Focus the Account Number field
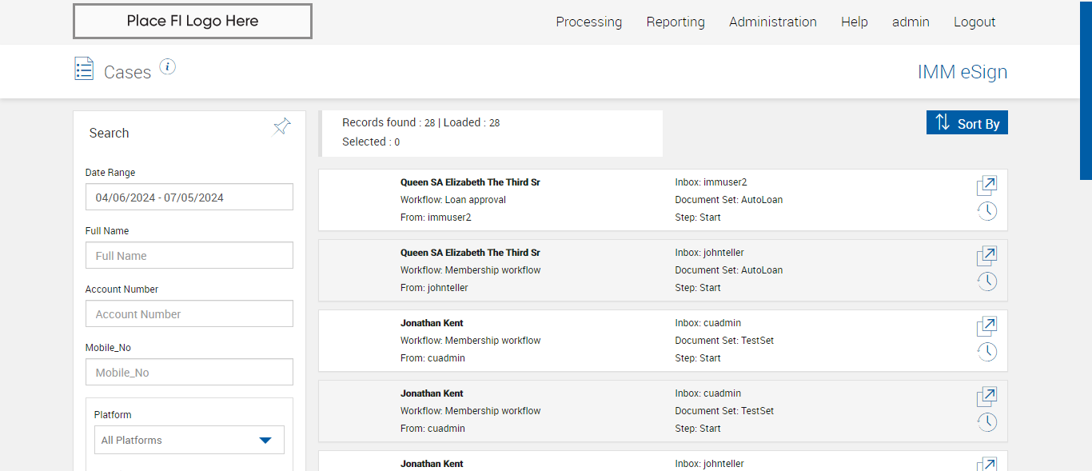Image resolution: width=1092 pixels, height=471 pixels. coord(189,314)
